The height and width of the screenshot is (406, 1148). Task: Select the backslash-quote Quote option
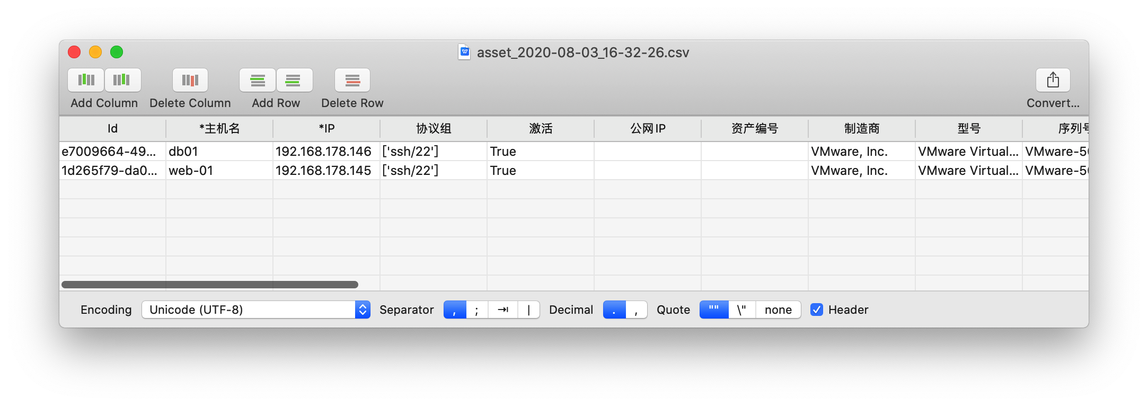tap(742, 310)
